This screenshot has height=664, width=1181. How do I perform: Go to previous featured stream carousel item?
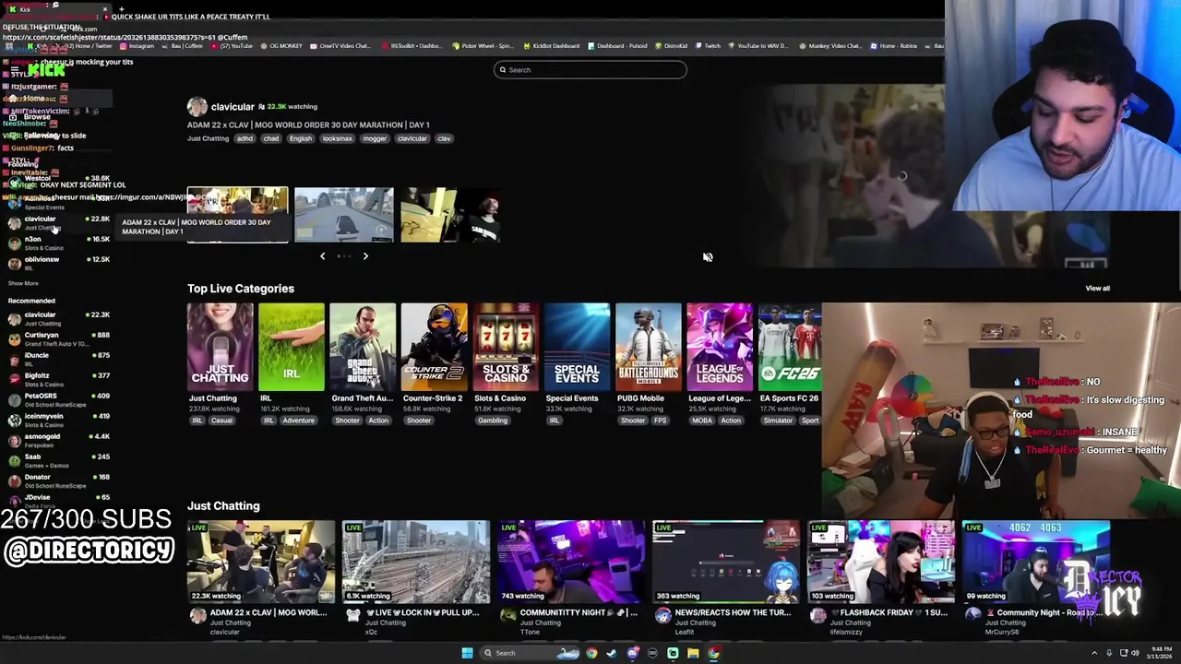click(x=322, y=256)
